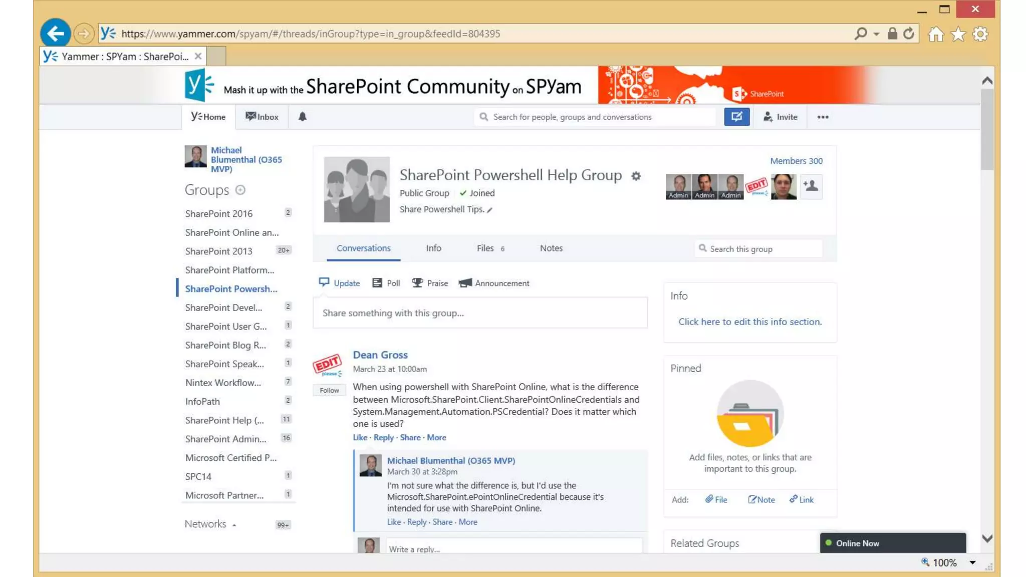The width and height of the screenshot is (1026, 577).
Task: Click the browser Back arrow button
Action: pyautogui.click(x=55, y=34)
